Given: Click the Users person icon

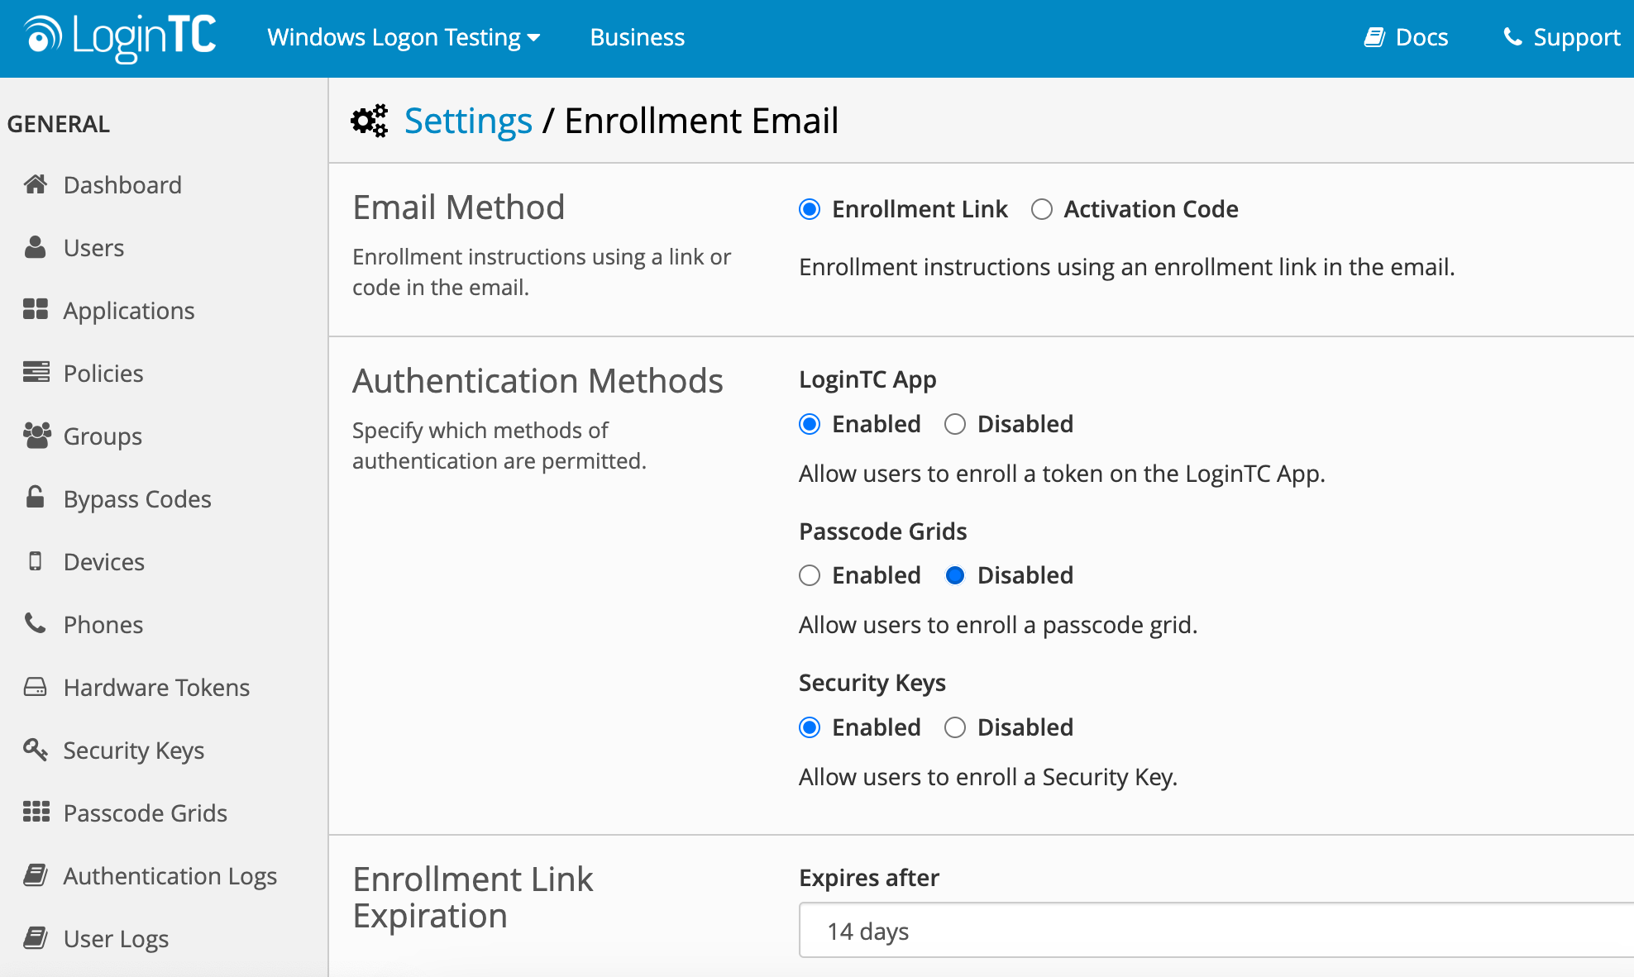Looking at the screenshot, I should pos(36,247).
